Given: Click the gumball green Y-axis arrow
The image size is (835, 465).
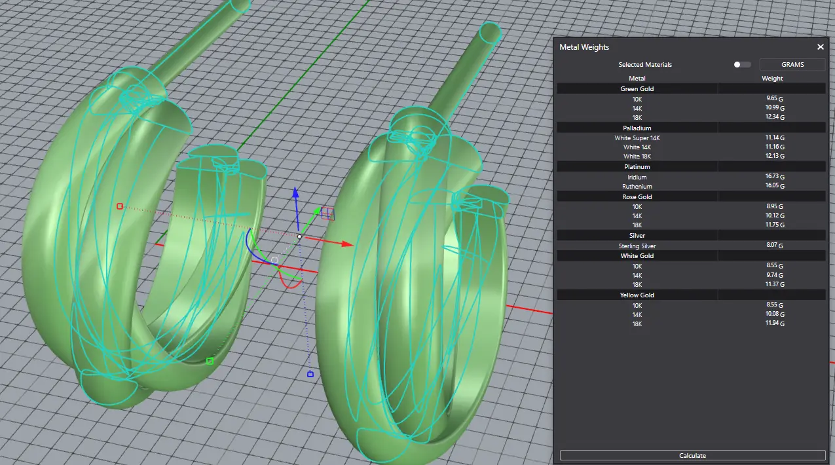Looking at the screenshot, I should [318, 211].
